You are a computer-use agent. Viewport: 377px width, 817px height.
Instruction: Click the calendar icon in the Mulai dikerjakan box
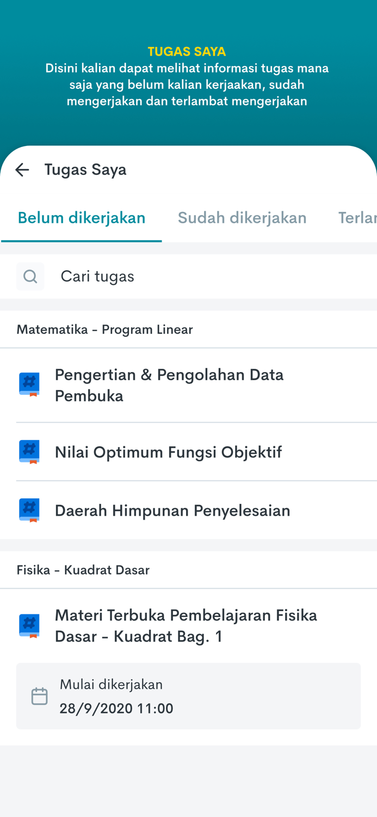click(x=39, y=695)
